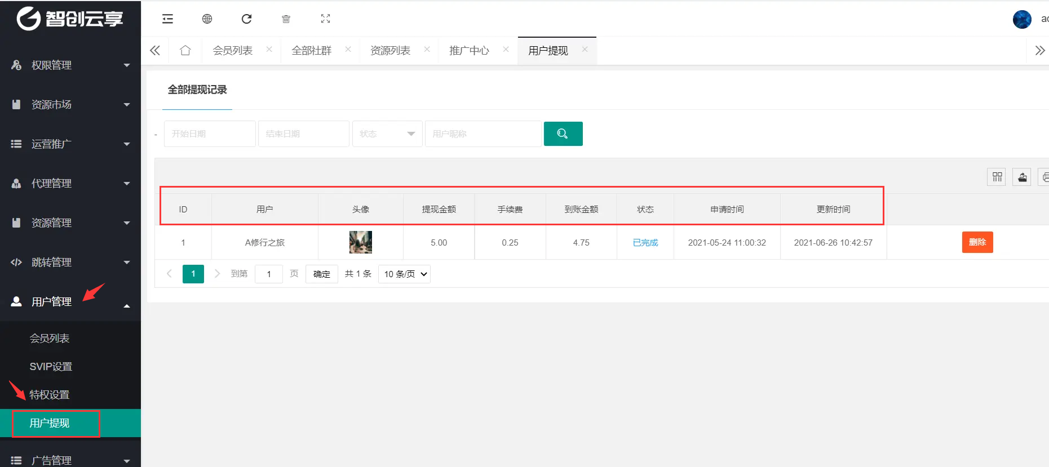Screen dimensions: 1049x467
Task: Click the 到账金额 column header
Action: pos(582,210)
